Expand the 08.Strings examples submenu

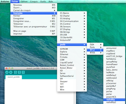72,32
